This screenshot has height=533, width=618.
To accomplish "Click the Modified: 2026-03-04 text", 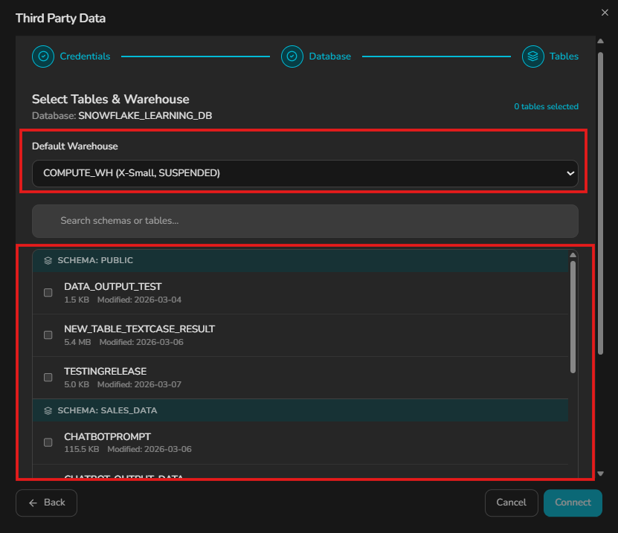I will pyautogui.click(x=139, y=300).
